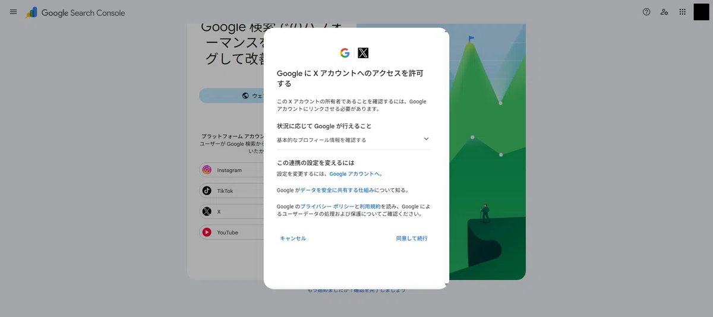Image resolution: width=713 pixels, height=317 pixels.
Task: Click the link text below the dialog
Action: tap(356, 290)
